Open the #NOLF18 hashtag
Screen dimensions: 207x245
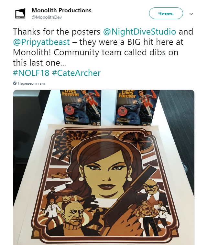pyautogui.click(x=31, y=73)
